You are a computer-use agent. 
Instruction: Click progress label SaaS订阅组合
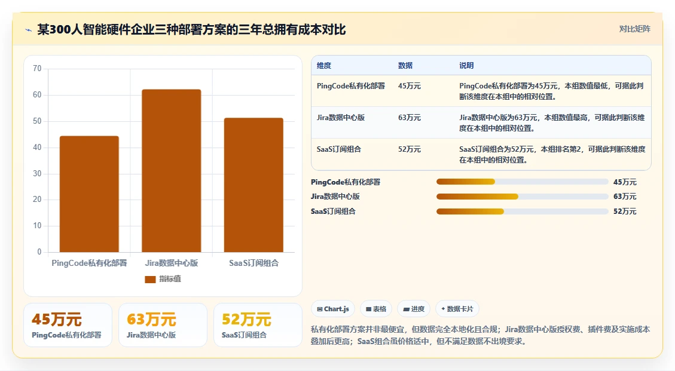333,211
